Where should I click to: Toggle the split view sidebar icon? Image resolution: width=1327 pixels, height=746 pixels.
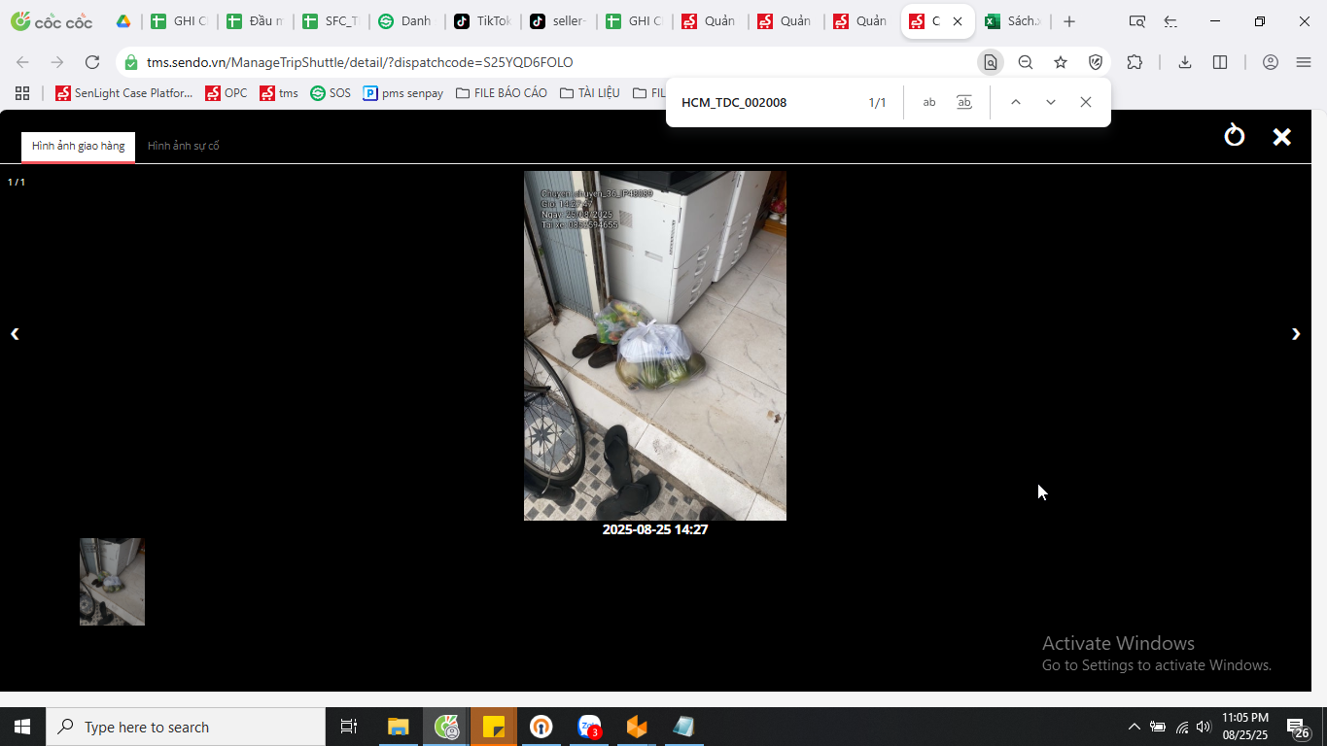pyautogui.click(x=1220, y=62)
